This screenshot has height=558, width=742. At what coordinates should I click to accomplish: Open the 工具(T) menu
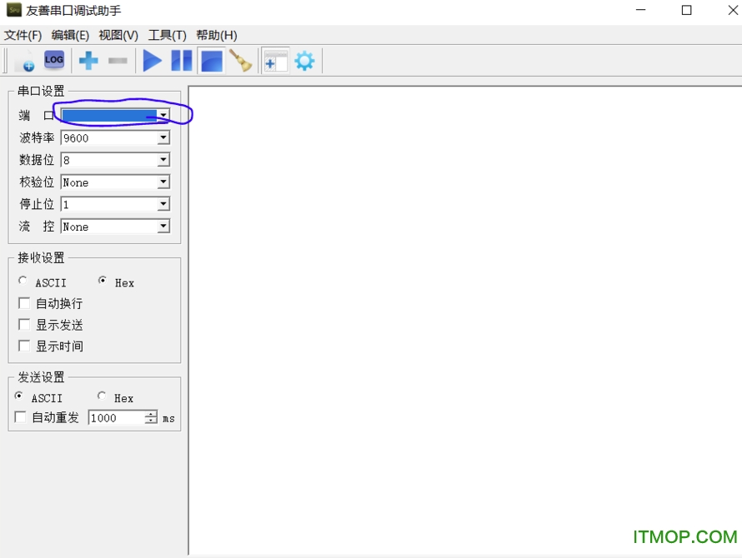pos(167,35)
